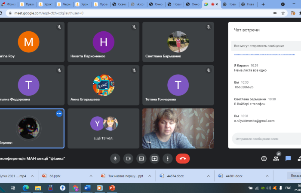Viewport: 301px width, 193px height.
Task: Show the participants list
Action: [276, 158]
